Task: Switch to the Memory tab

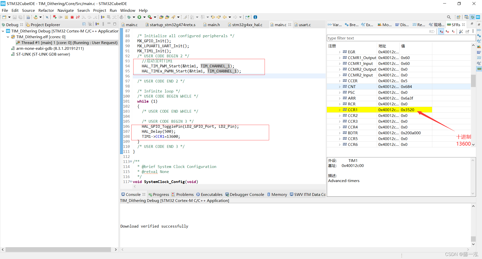Action: [277, 194]
